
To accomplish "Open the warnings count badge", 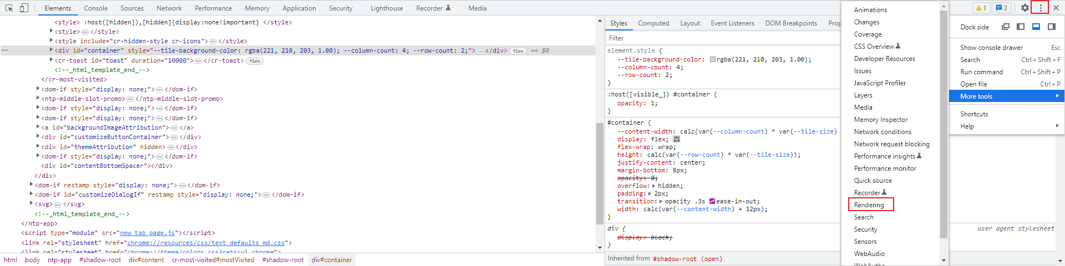I will pyautogui.click(x=981, y=8).
